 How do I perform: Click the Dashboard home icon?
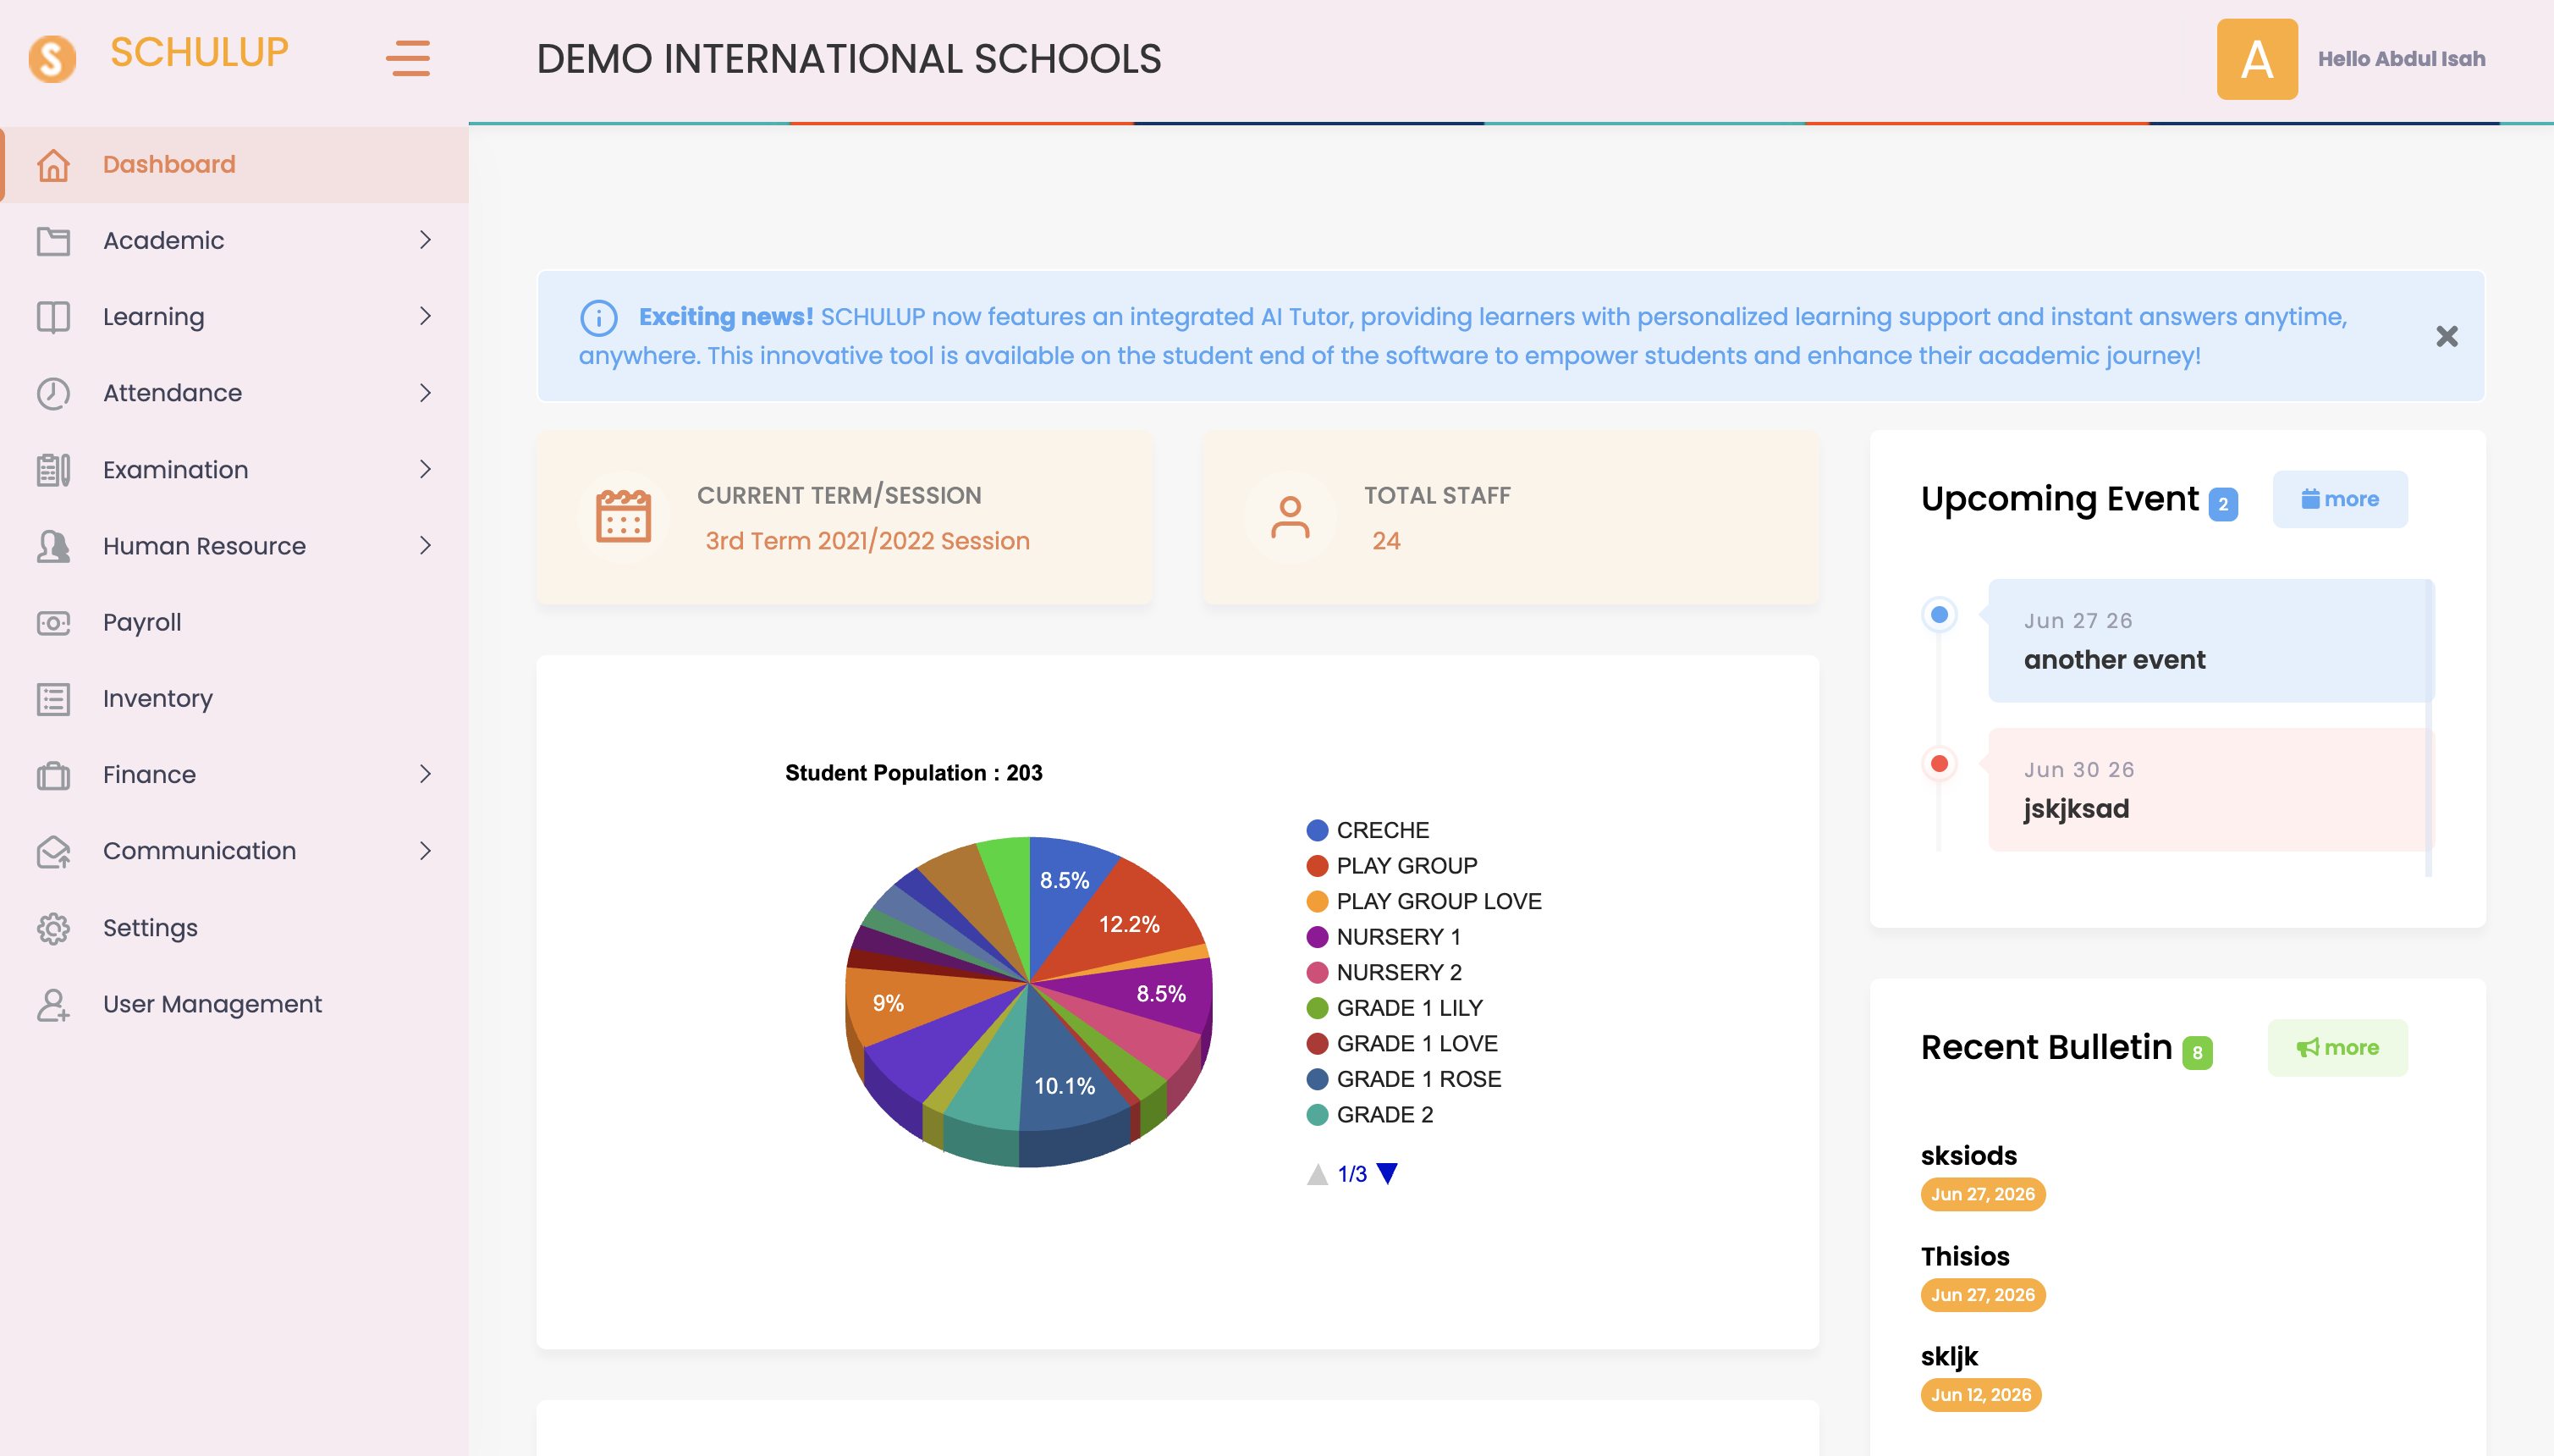tap(53, 165)
